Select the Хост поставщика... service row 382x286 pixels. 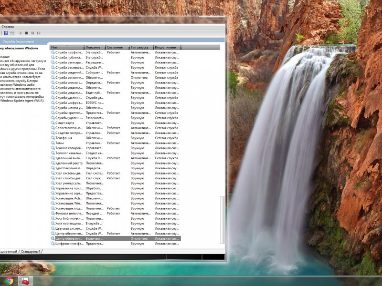click(x=116, y=223)
